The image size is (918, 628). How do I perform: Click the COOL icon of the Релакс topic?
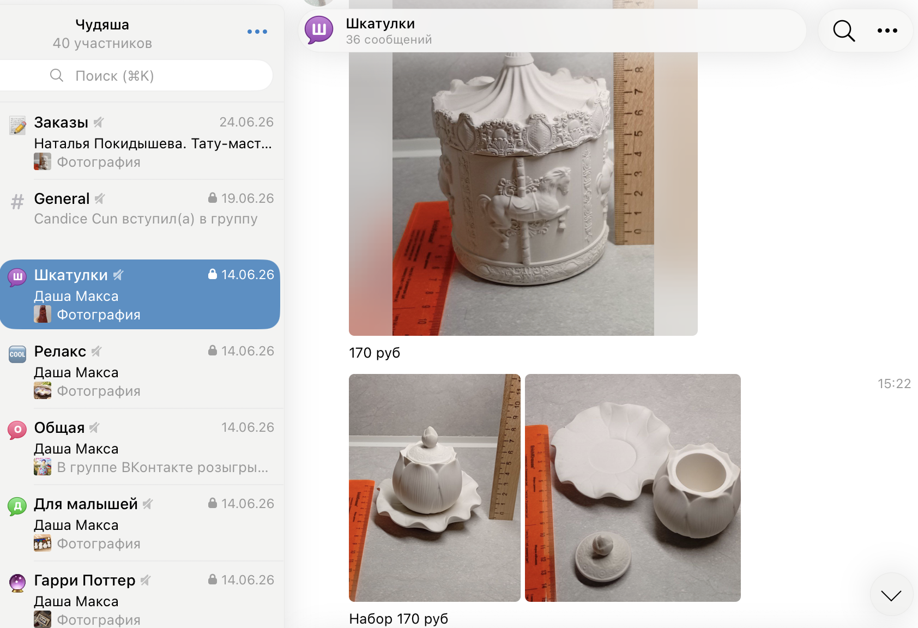(17, 354)
